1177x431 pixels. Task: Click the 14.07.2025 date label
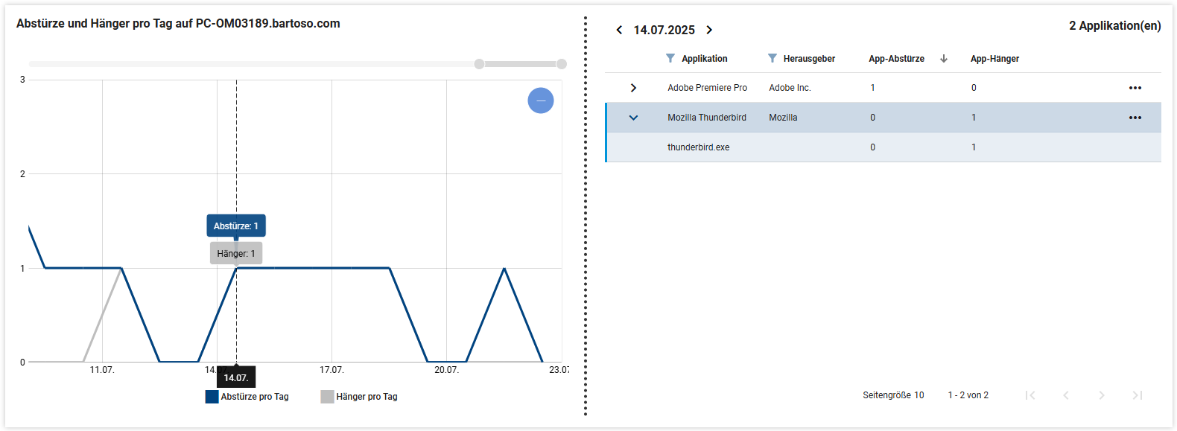tap(664, 30)
